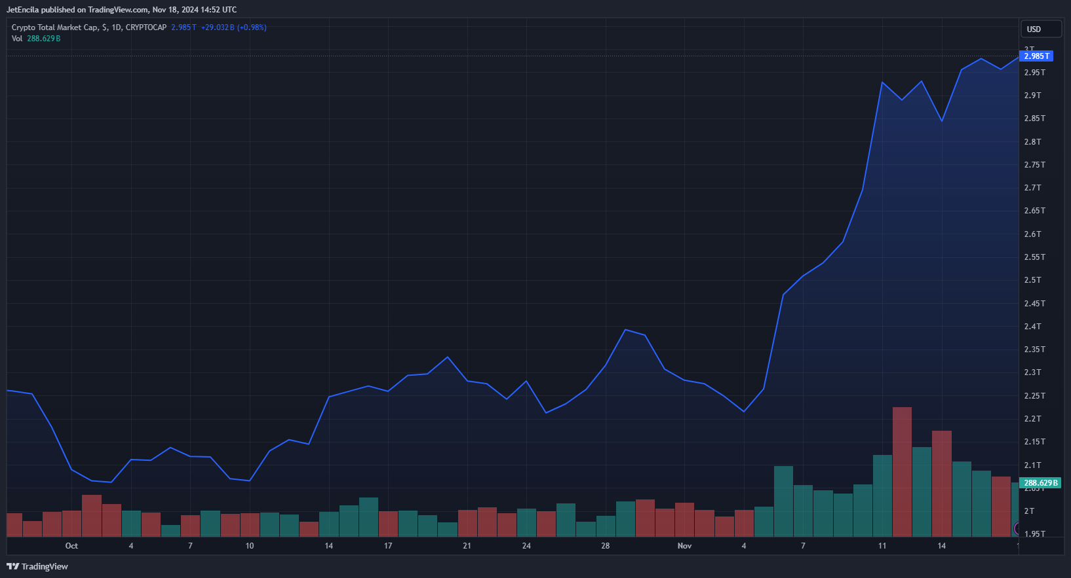Click the 288.629B volume value beside Vol

(x=44, y=39)
